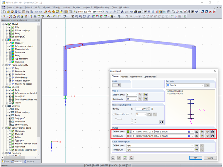The image size is (223, 167).
Task: Pick start node graphically next to Začátek prutu
Action: [140, 95]
